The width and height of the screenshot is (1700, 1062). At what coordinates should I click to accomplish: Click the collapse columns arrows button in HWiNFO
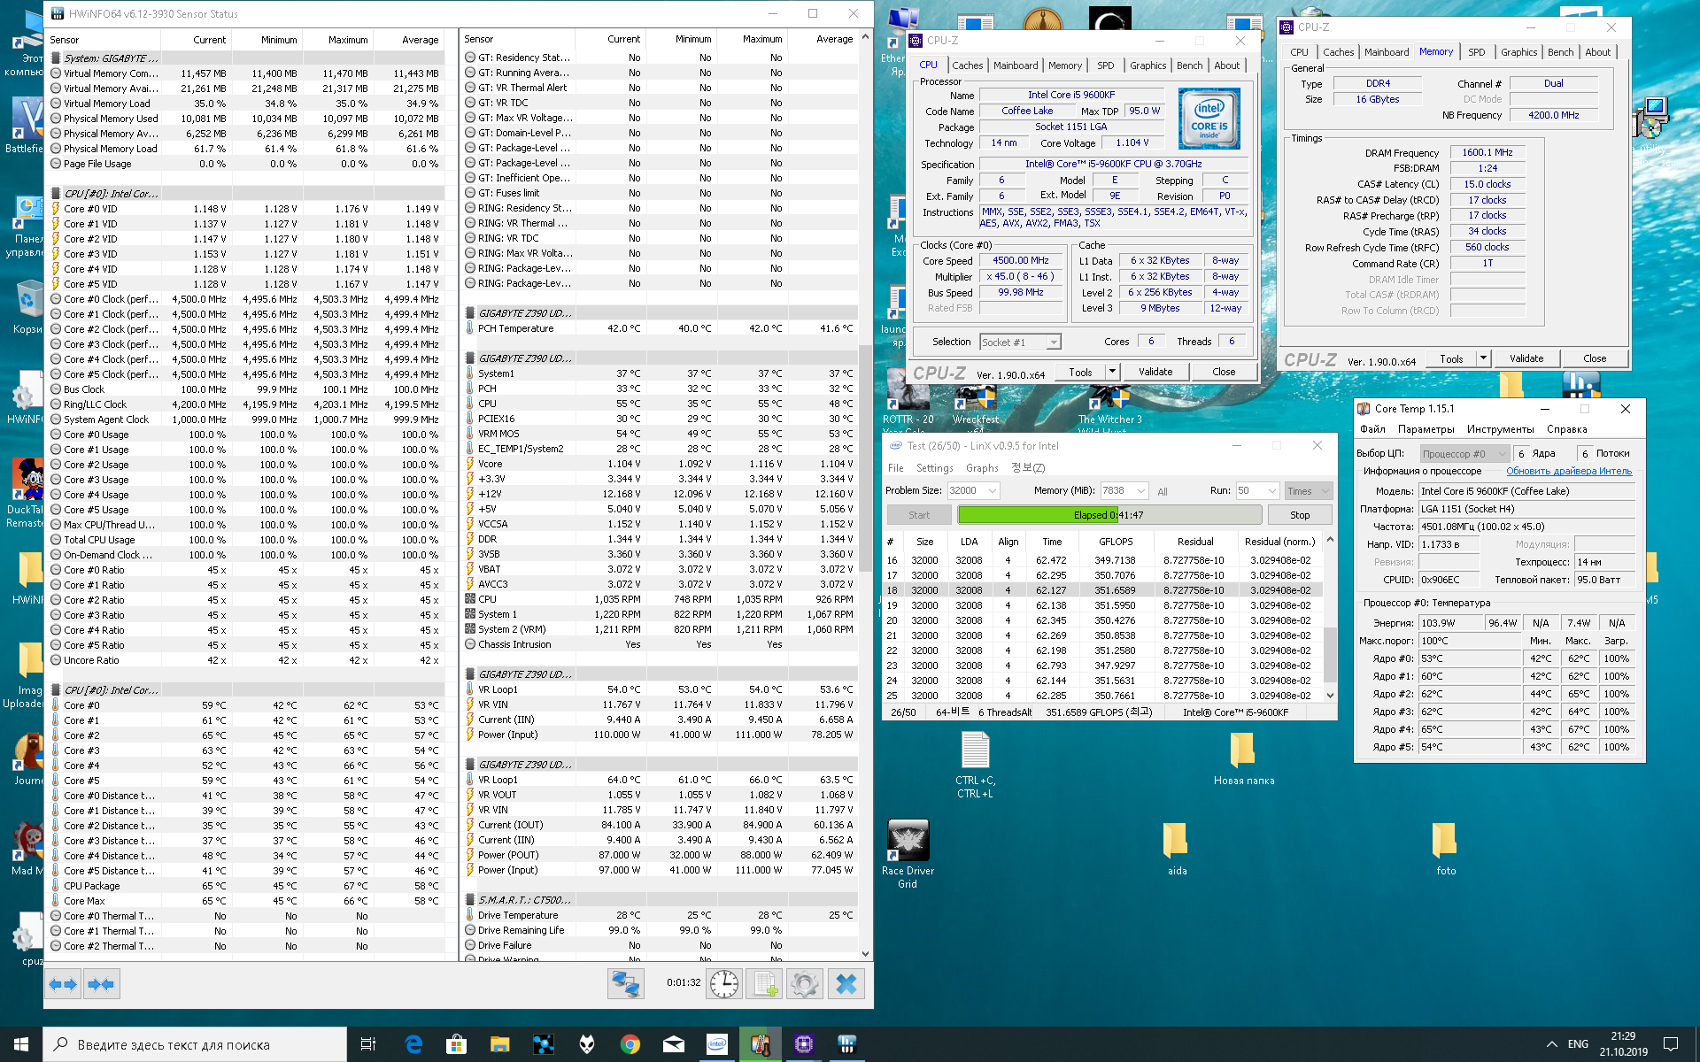pos(101,984)
